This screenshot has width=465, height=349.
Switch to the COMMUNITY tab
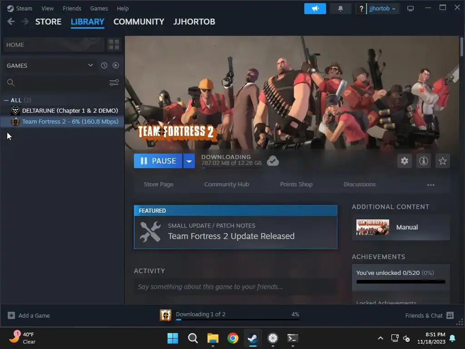pyautogui.click(x=139, y=22)
